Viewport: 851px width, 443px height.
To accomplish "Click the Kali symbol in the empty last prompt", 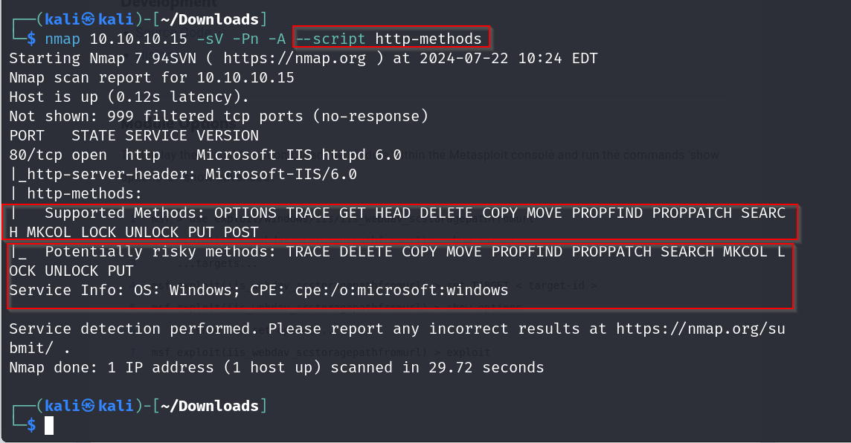I will [89, 406].
